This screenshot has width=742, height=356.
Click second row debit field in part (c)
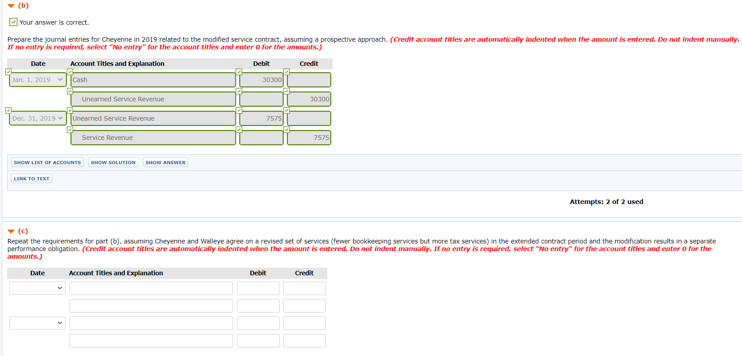click(258, 306)
